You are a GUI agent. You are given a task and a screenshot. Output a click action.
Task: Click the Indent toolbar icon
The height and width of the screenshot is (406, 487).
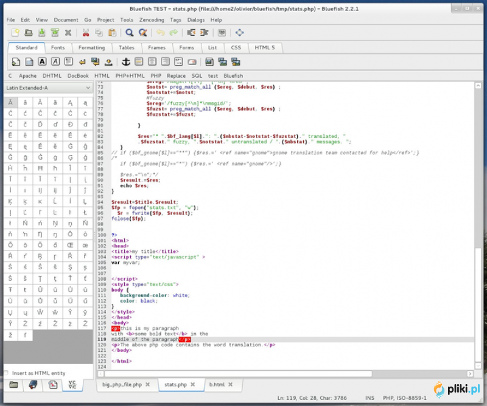click(204, 33)
